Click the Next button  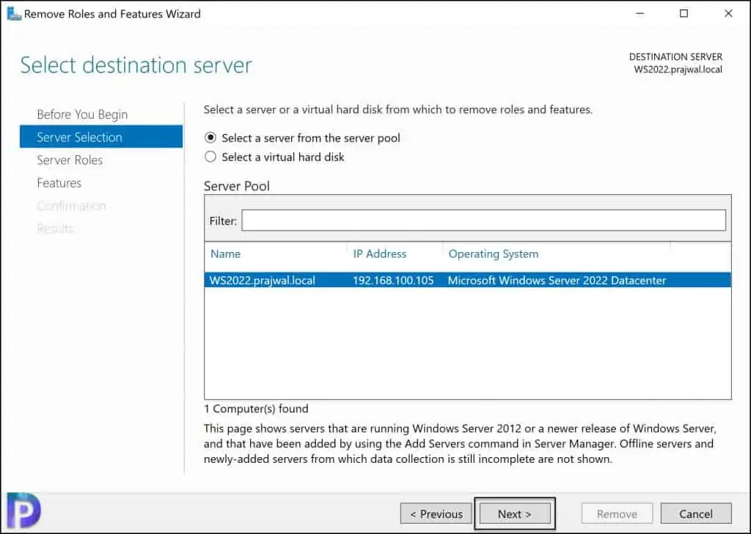click(x=514, y=514)
